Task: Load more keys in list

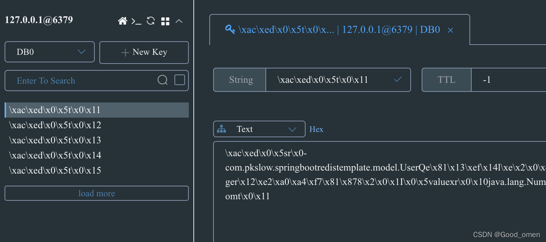Action: [97, 193]
